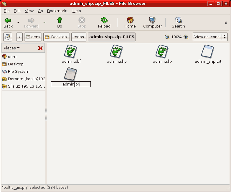
Task: Show earlier path buttons with left arrow
Action: click(19, 37)
